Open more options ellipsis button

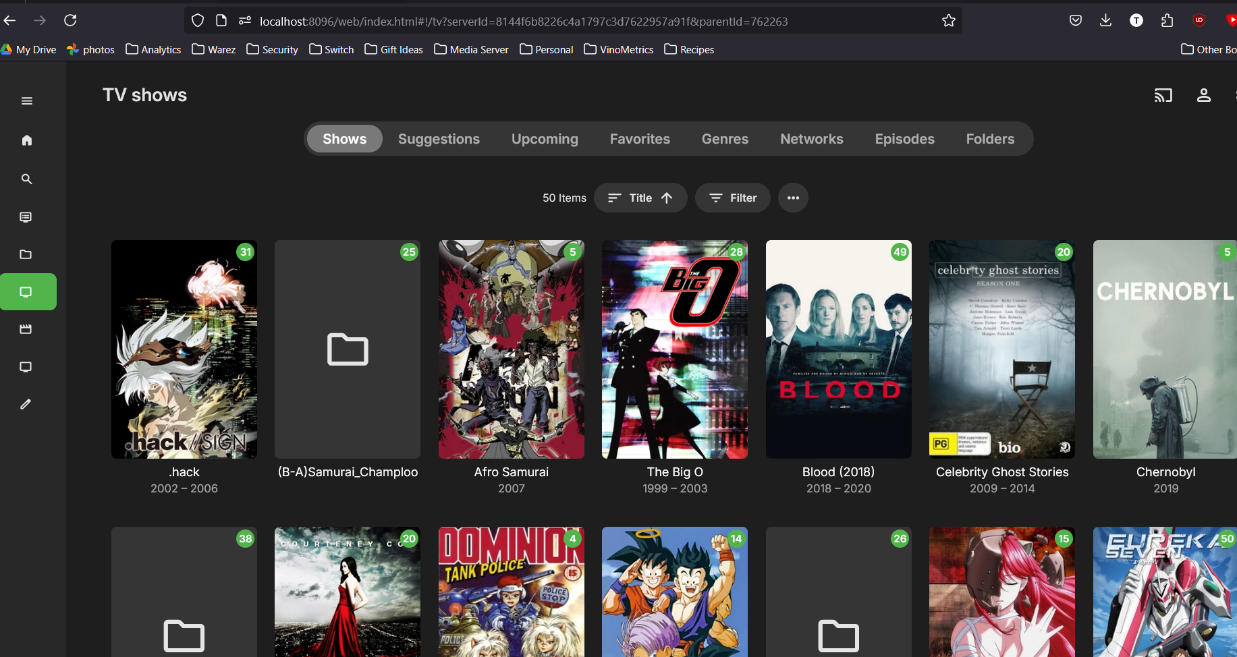(x=793, y=198)
